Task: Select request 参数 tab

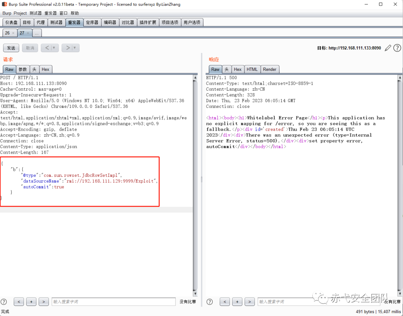Action: pos(23,69)
